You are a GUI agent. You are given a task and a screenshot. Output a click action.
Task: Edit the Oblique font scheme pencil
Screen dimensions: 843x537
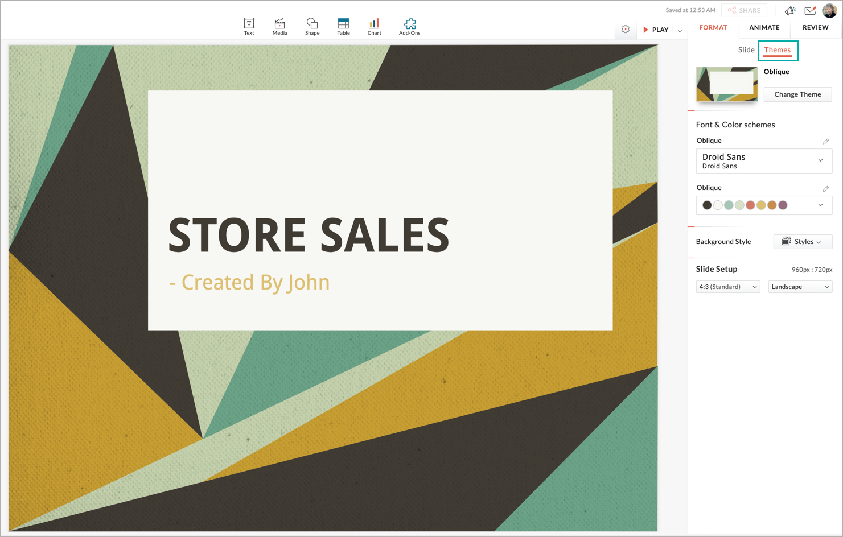(x=825, y=141)
